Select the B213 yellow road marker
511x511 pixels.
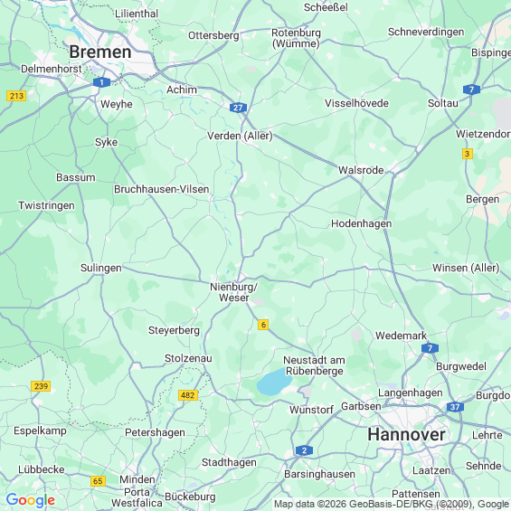click(x=16, y=96)
